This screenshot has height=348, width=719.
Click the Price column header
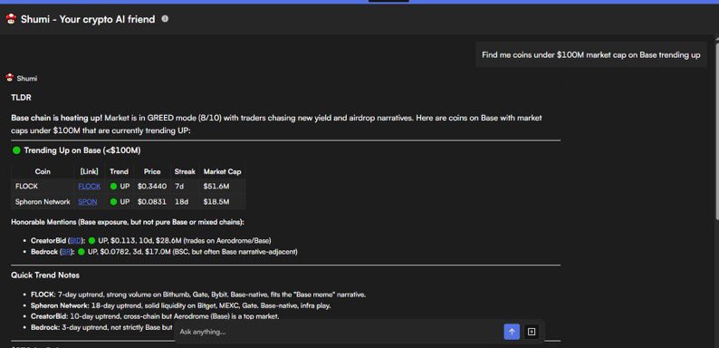point(152,171)
